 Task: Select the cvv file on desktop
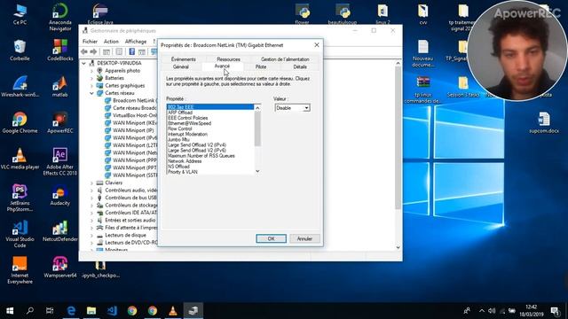tap(422, 15)
